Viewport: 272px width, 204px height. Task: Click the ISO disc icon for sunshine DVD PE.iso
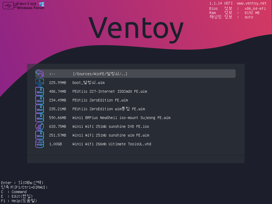point(40,126)
